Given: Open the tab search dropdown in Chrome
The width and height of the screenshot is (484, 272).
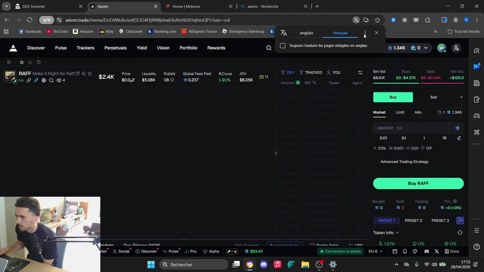Looking at the screenshot, I should (6, 6).
